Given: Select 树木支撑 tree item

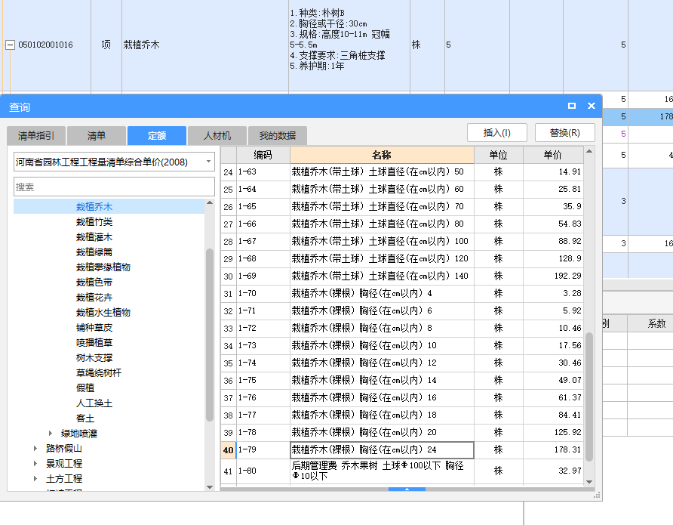Looking at the screenshot, I should click(94, 357).
